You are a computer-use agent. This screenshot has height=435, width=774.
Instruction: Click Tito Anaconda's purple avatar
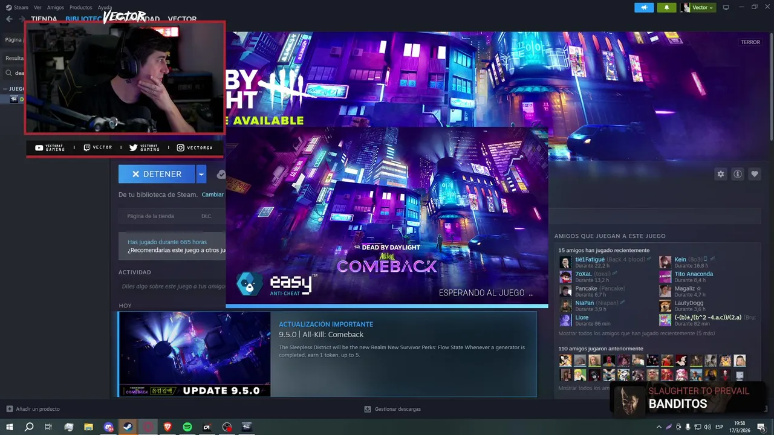665,277
